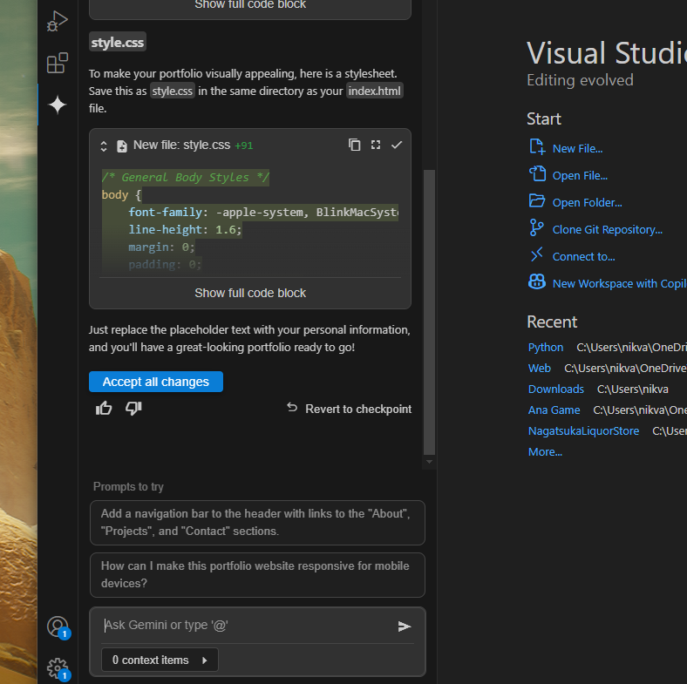The width and height of the screenshot is (687, 684).
Task: Click the Connect to remote icon
Action: coord(537,254)
